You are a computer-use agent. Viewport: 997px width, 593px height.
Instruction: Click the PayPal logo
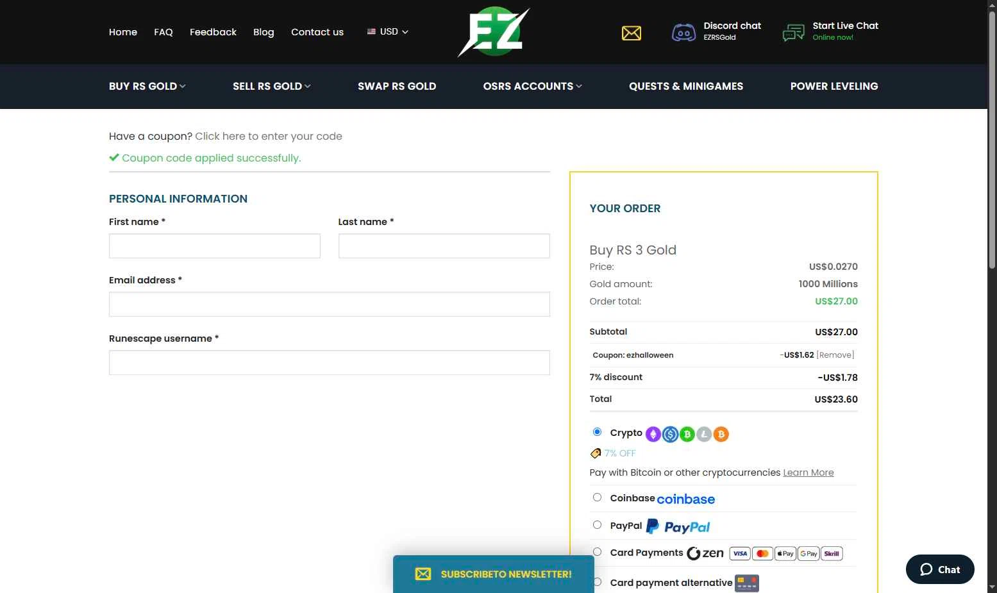click(x=678, y=526)
